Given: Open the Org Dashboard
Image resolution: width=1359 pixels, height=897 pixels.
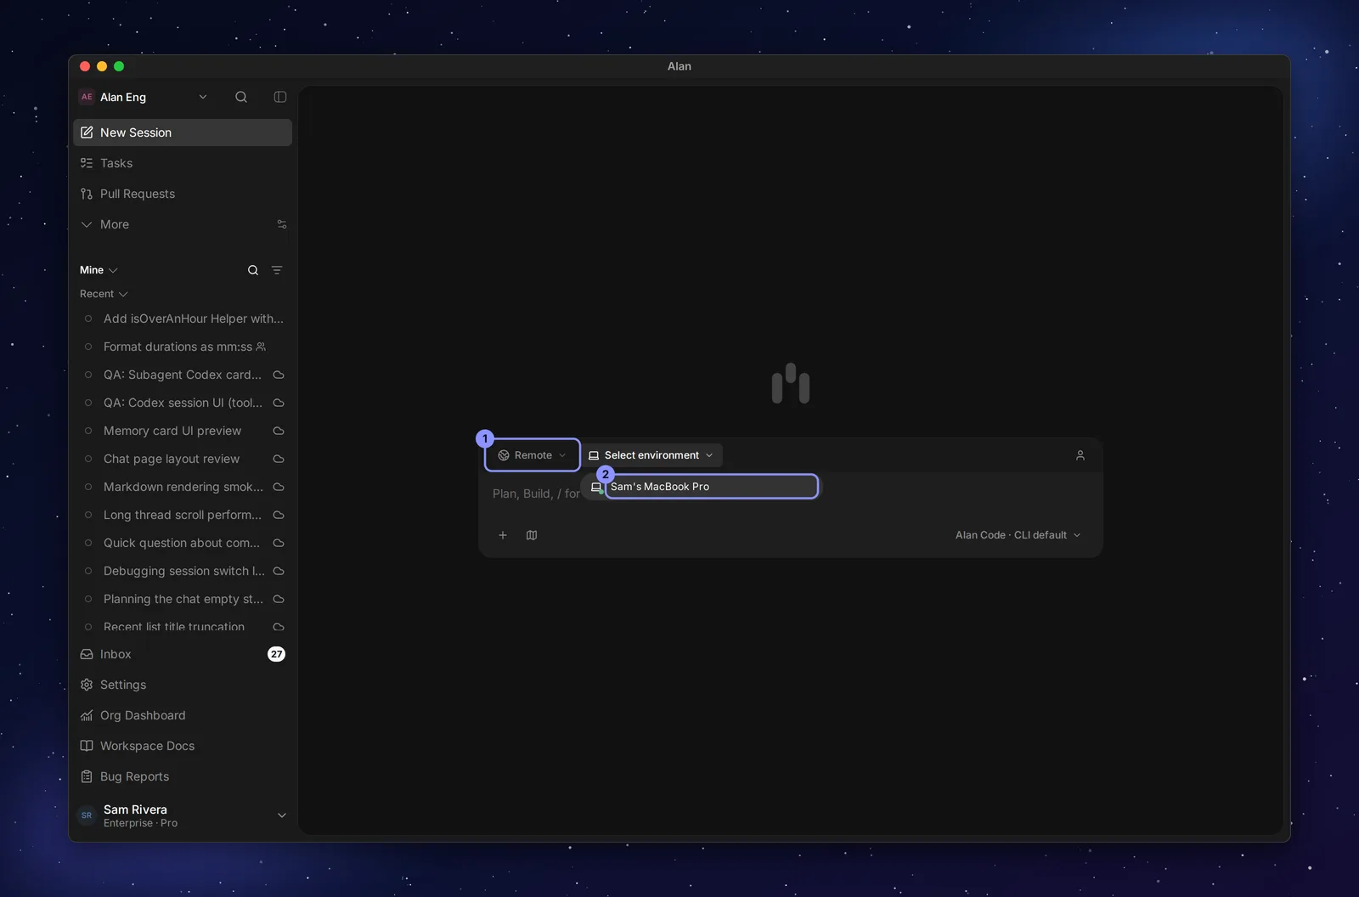Looking at the screenshot, I should (183, 715).
